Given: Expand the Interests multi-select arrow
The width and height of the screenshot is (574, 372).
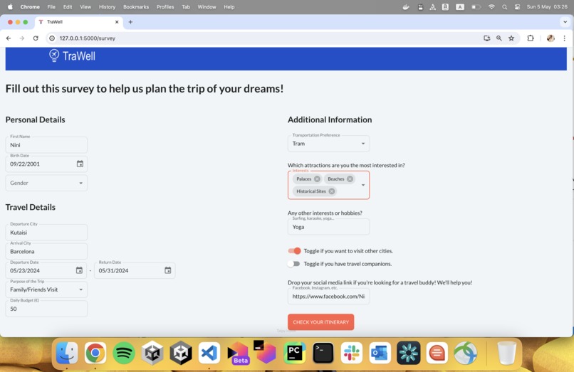Looking at the screenshot, I should pyautogui.click(x=363, y=185).
